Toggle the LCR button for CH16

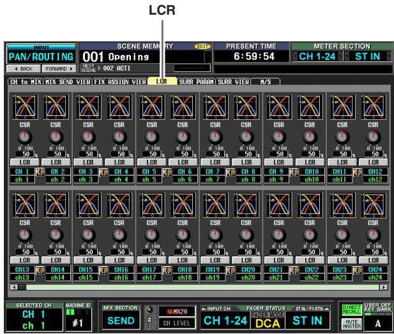coord(119,260)
